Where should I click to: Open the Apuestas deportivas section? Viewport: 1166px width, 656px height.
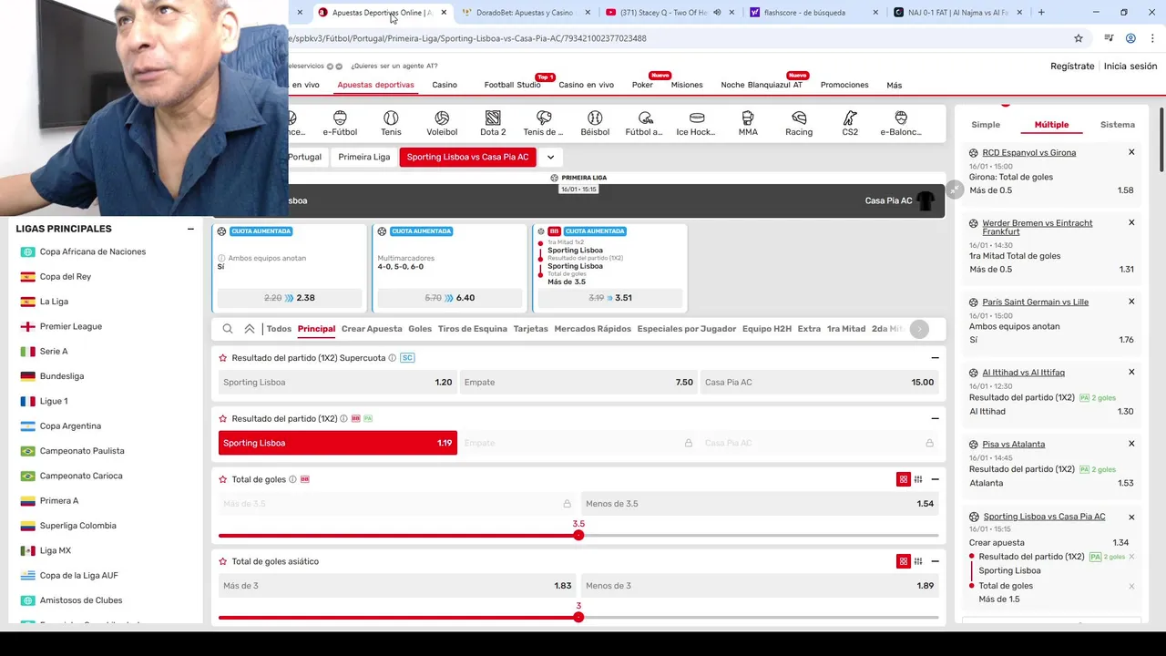point(375,85)
